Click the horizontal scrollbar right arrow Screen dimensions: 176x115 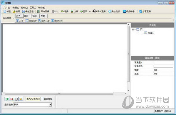[x=125, y=93]
